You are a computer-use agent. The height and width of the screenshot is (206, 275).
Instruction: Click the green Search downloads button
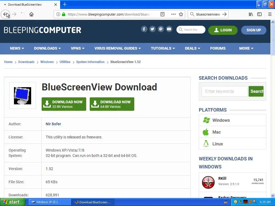(x=256, y=91)
